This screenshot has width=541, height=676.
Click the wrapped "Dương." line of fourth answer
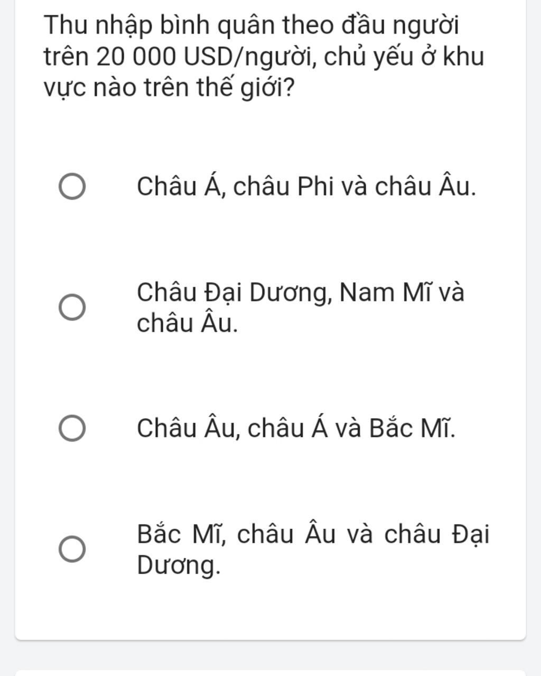click(178, 566)
